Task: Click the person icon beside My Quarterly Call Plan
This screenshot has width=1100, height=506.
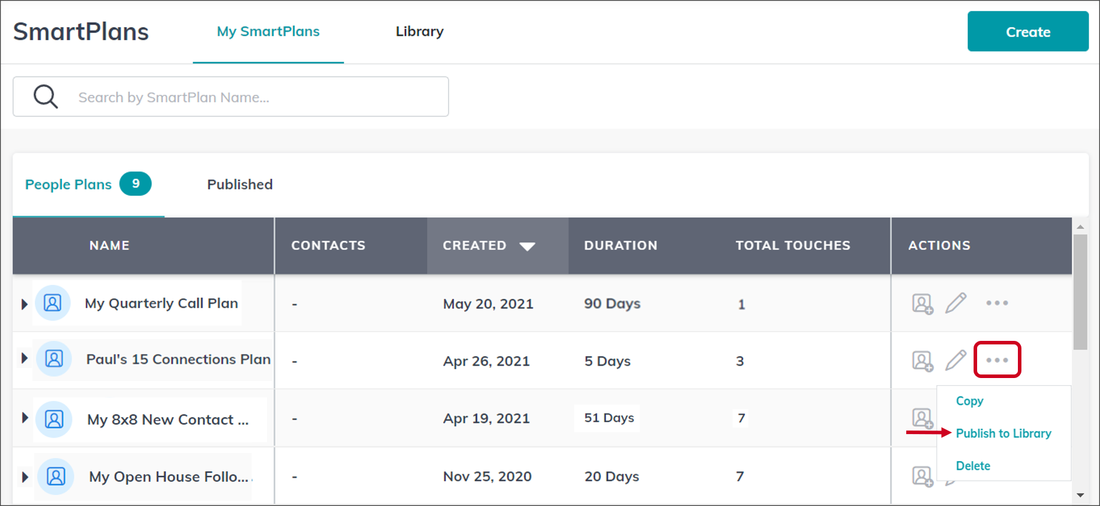Action: click(53, 303)
